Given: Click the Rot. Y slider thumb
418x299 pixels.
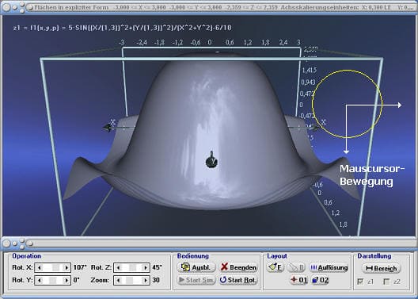Looking at the screenshot, I should click(52, 280).
